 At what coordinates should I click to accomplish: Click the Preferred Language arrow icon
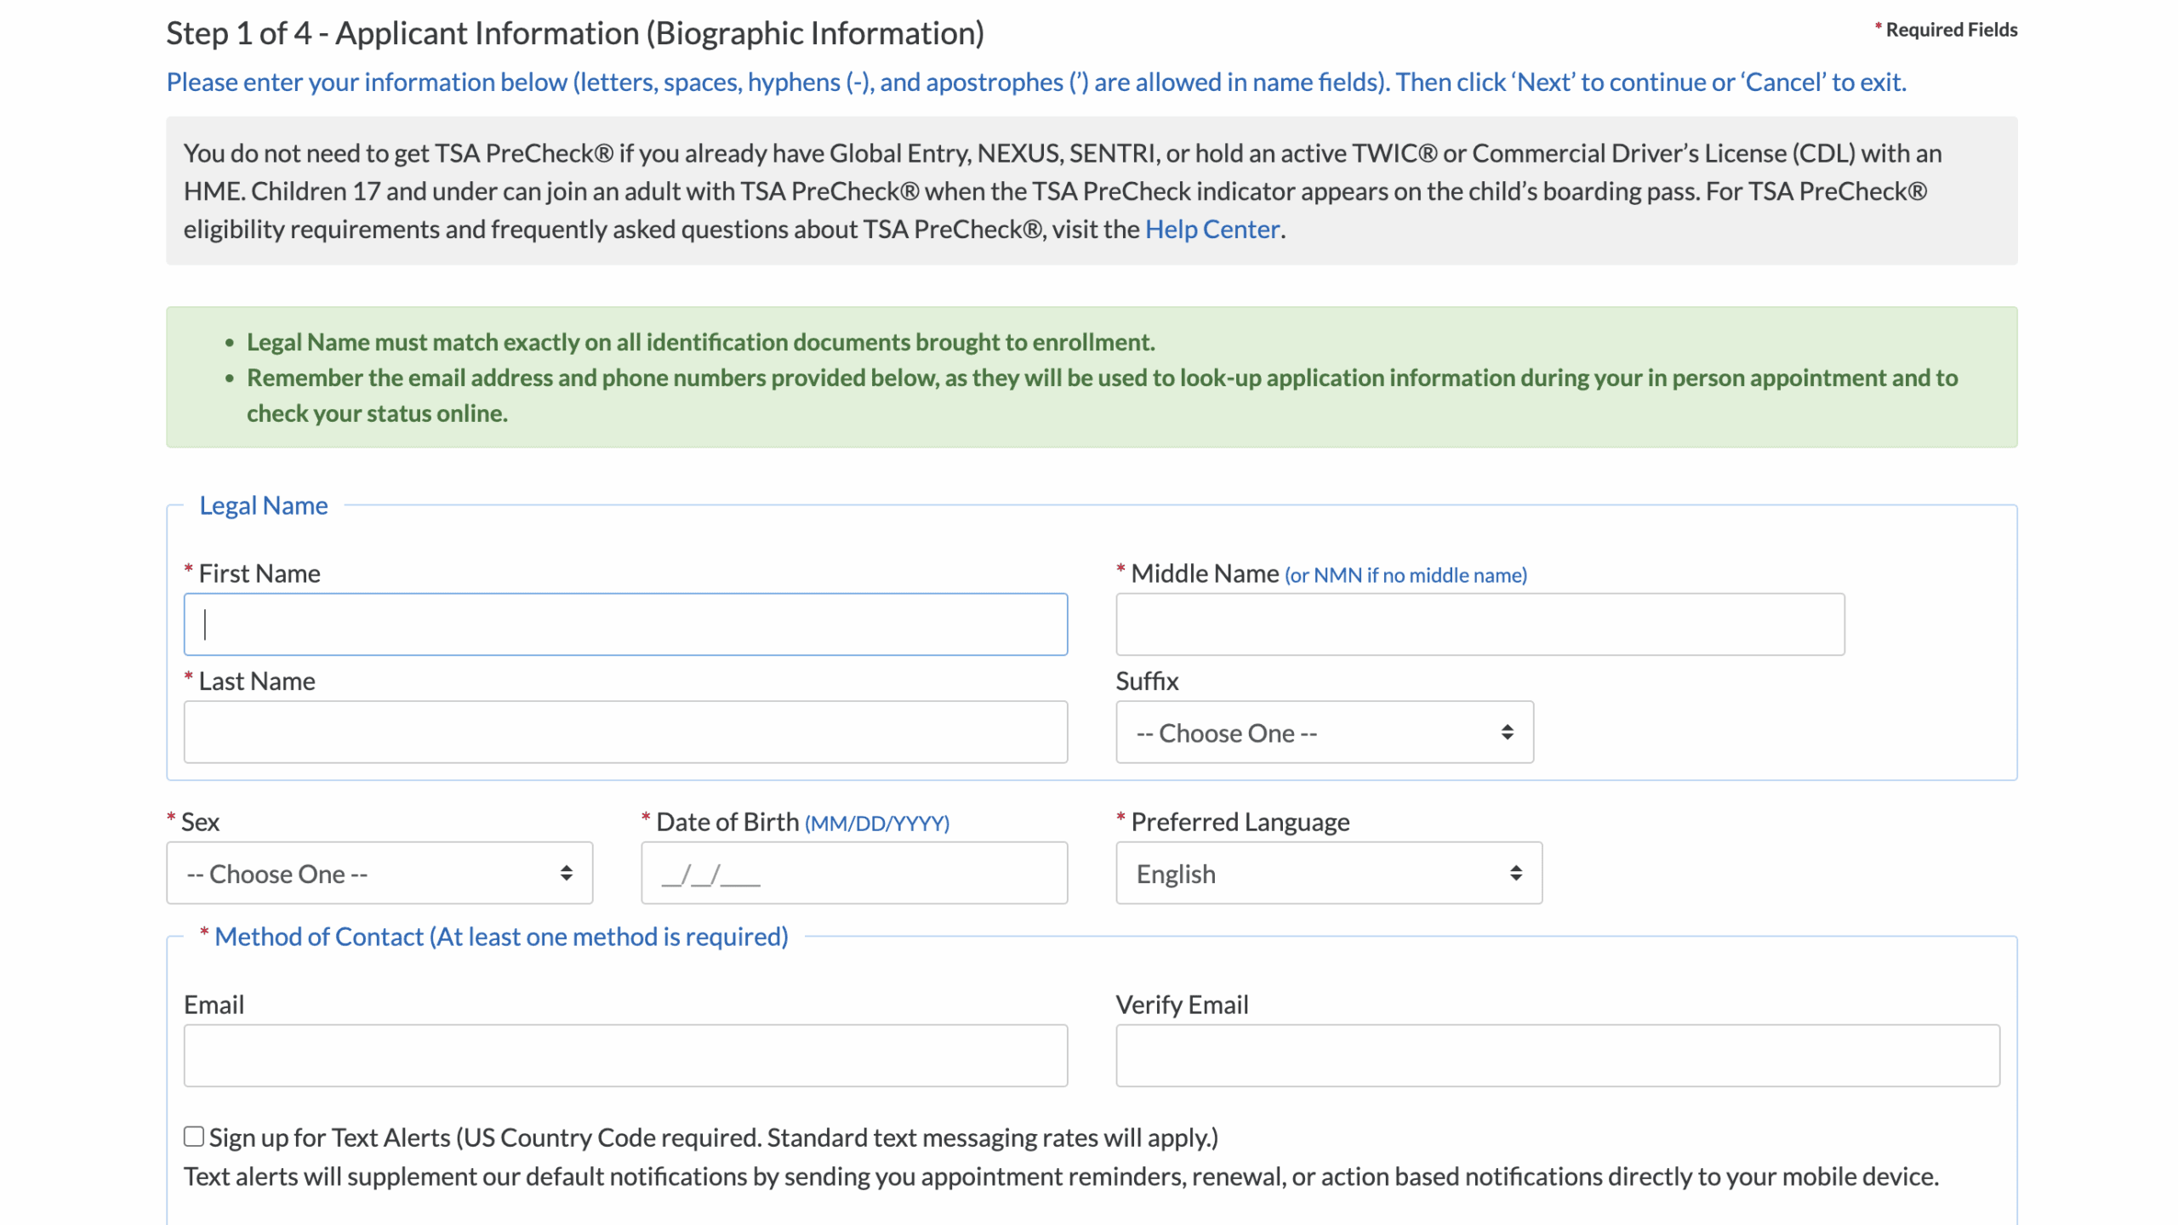tap(1518, 873)
